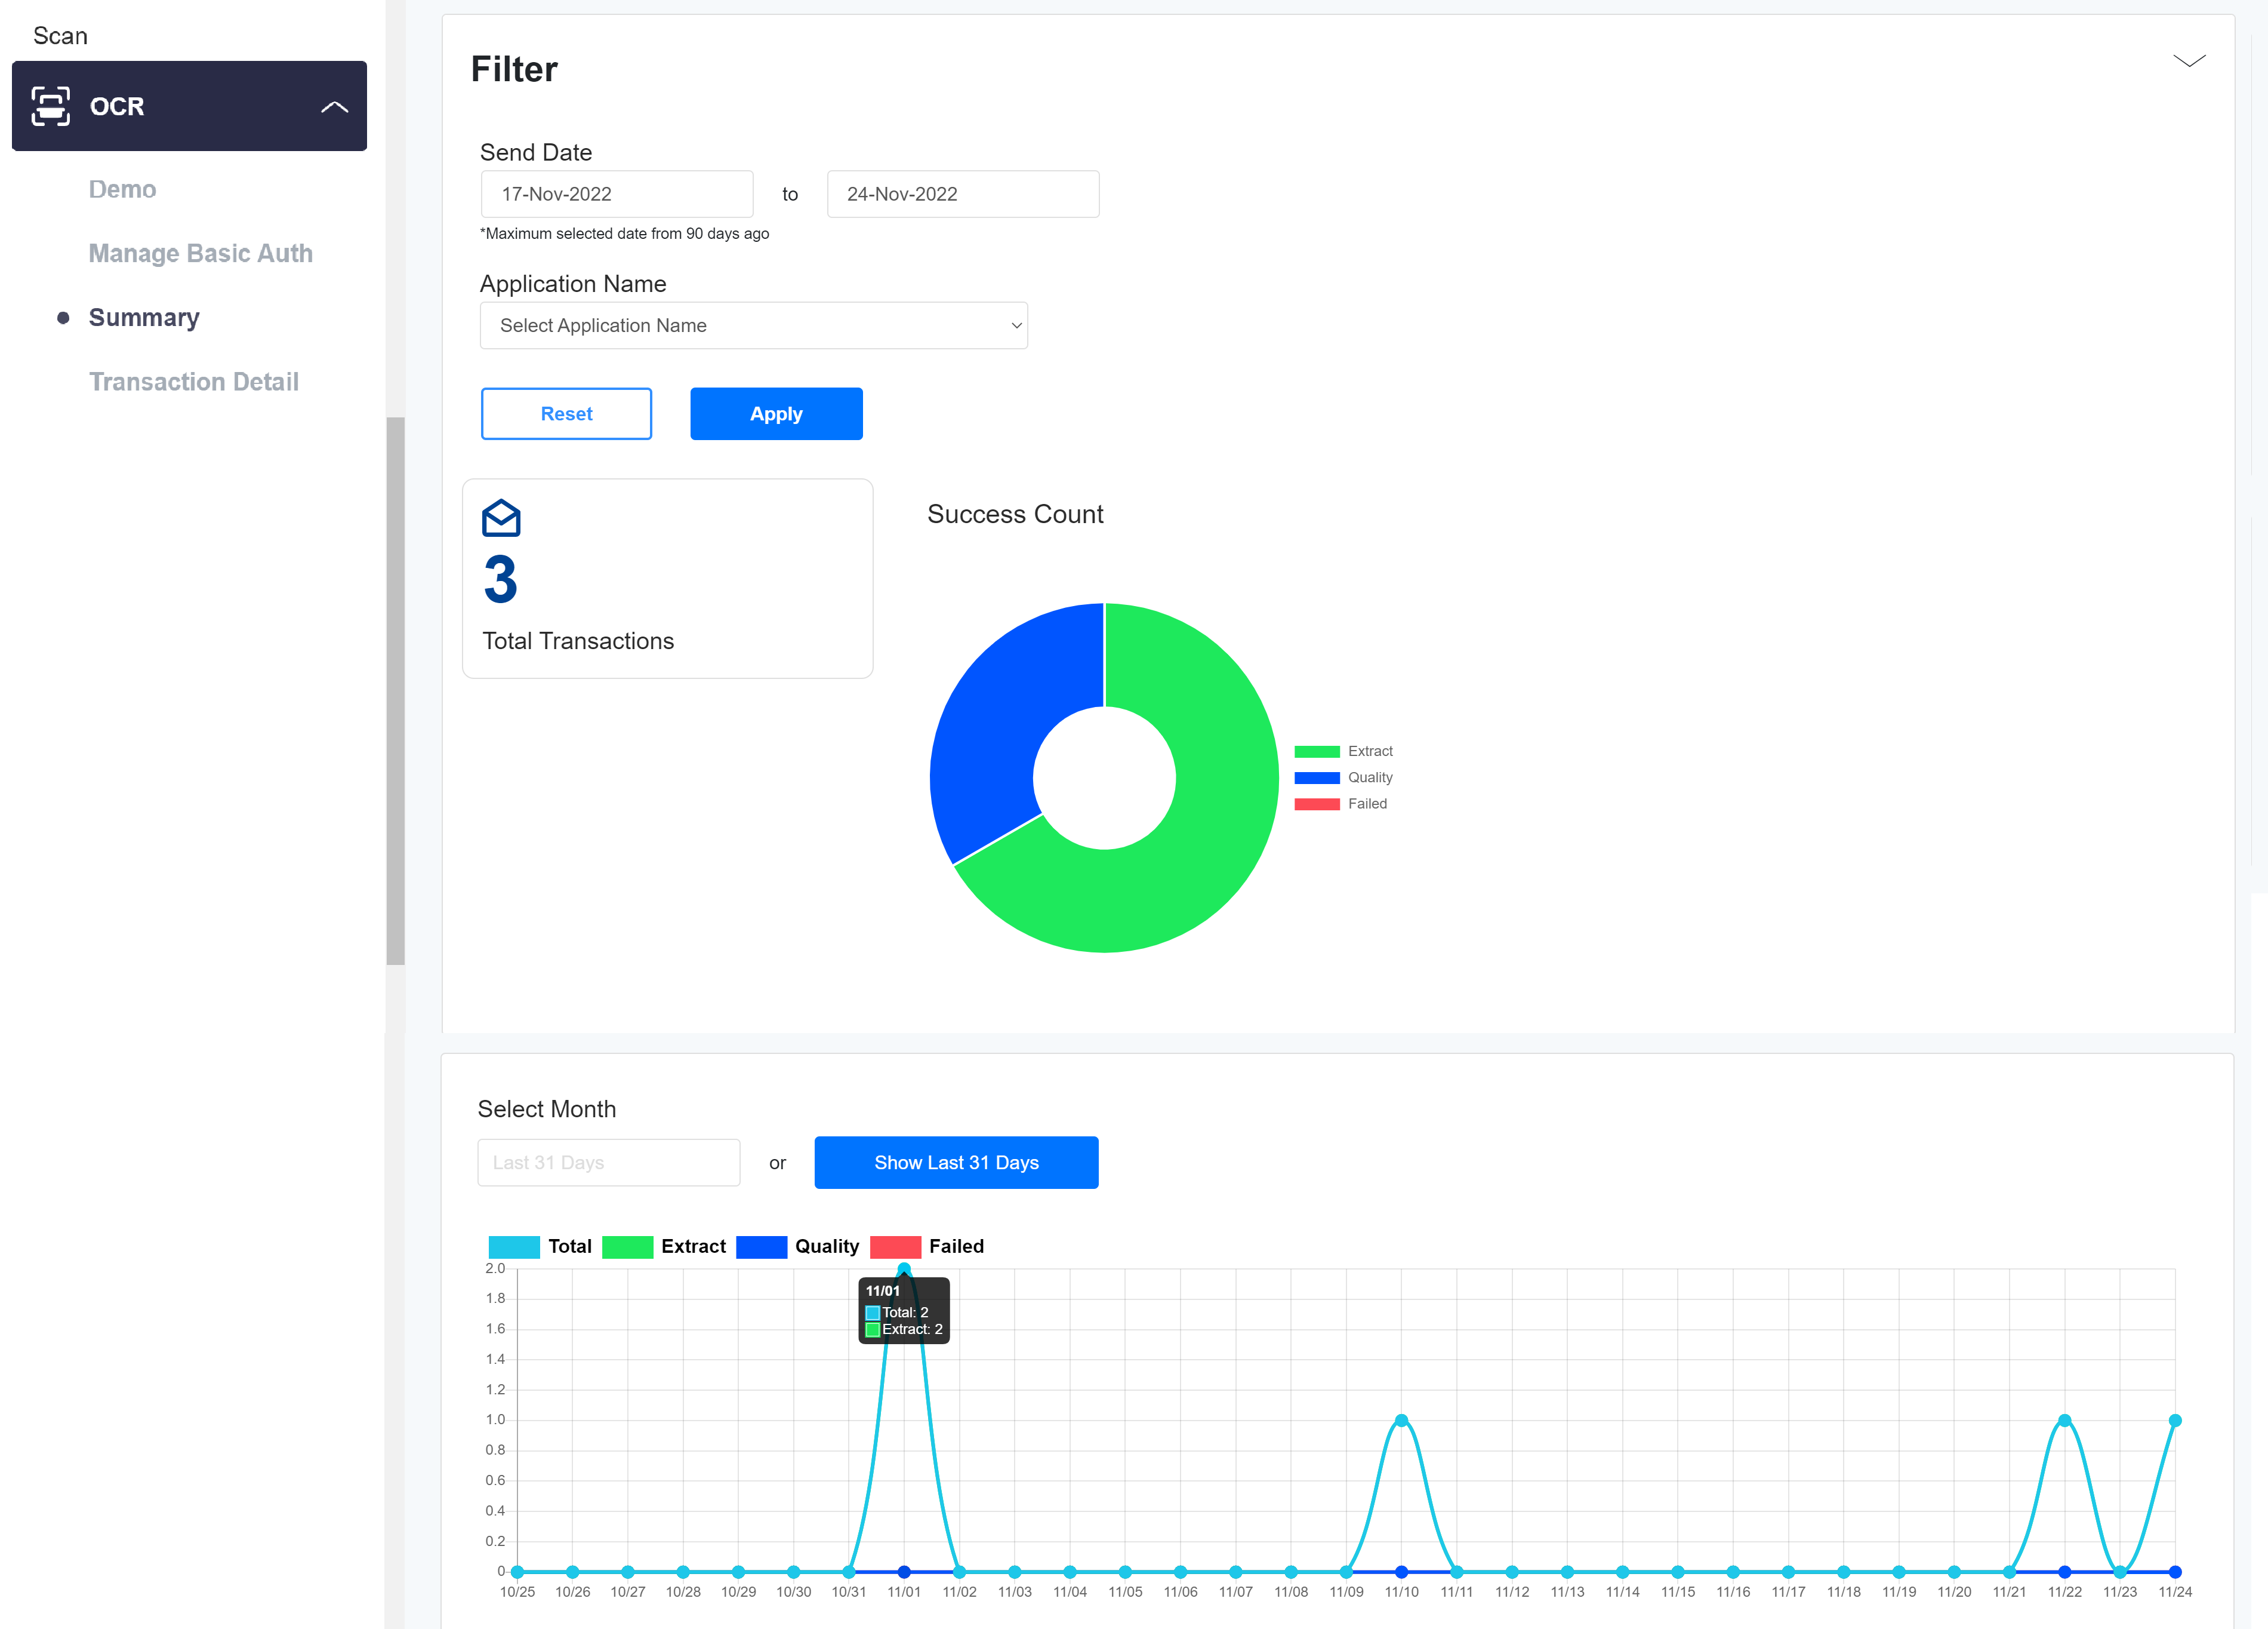Screen dimensions: 2268x1629
Task: Select the Summary menu item
Action: coord(144,317)
